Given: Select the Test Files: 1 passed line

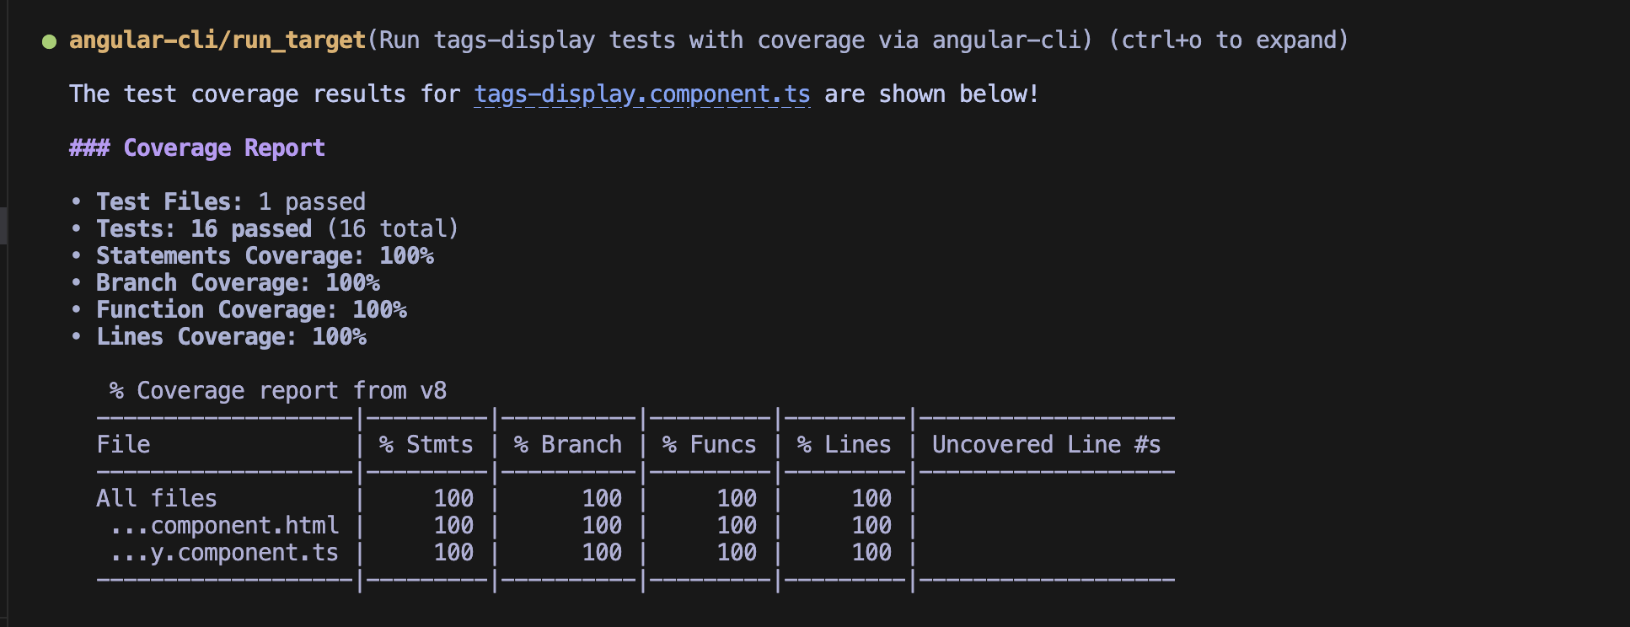Looking at the screenshot, I should (x=231, y=202).
